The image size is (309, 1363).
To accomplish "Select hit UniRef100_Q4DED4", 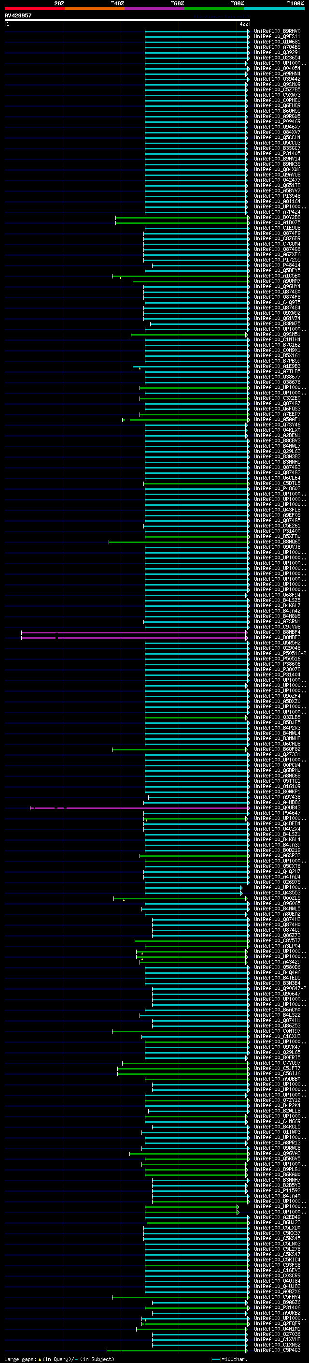I will 277,824.
